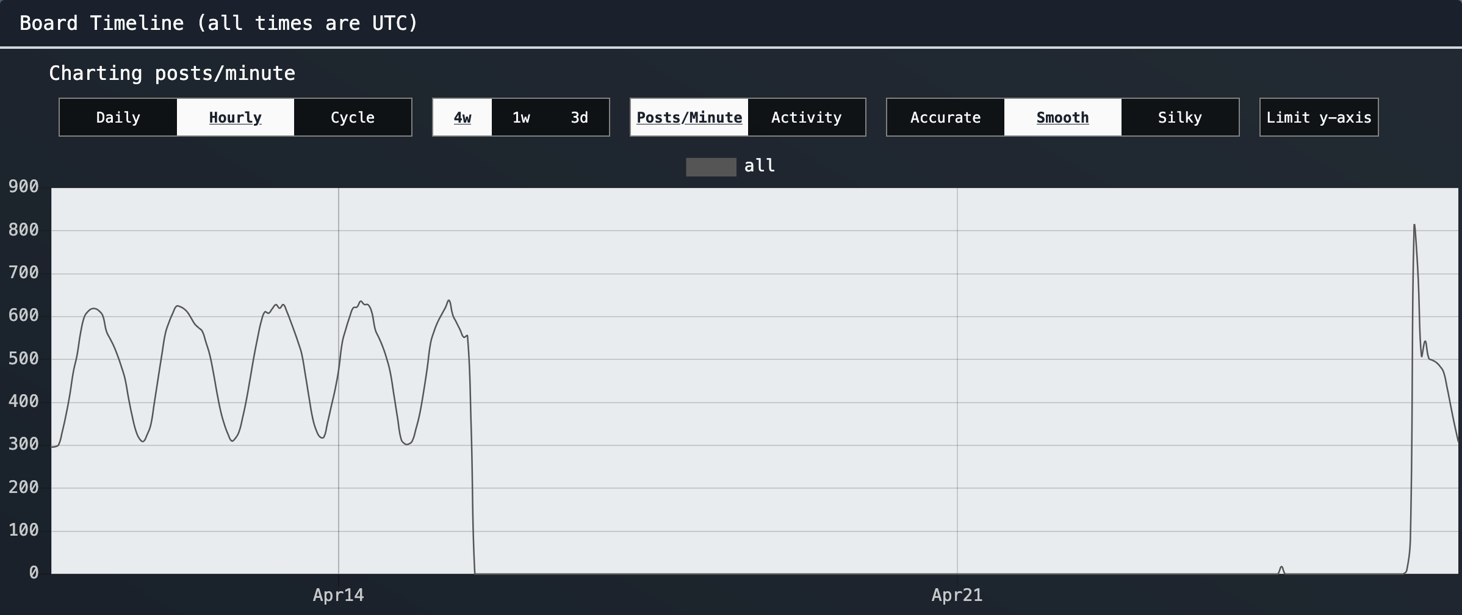
Task: Set time range to 1w
Action: coord(521,117)
